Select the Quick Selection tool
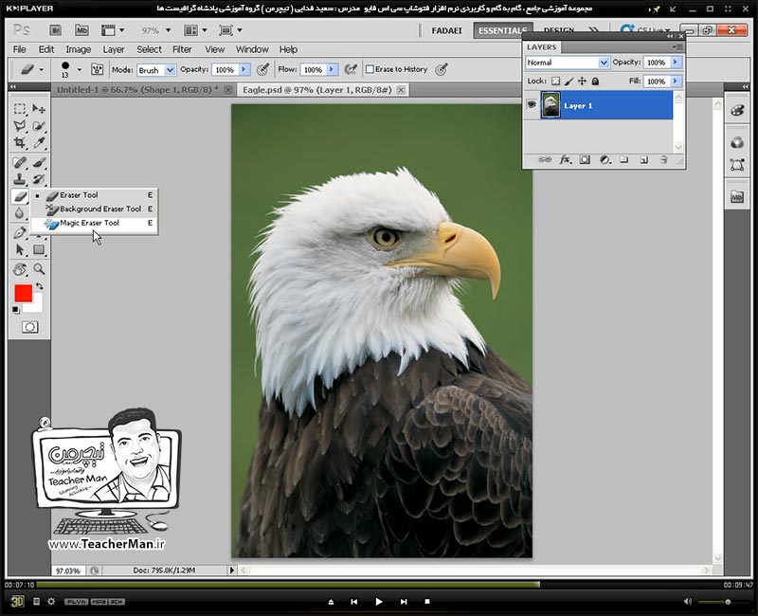The width and height of the screenshot is (758, 616). 39,126
